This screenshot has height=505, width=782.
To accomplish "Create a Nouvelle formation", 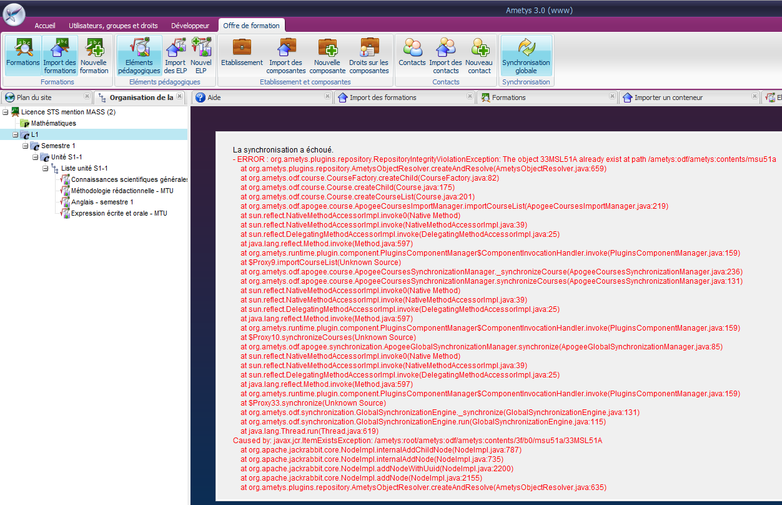I will point(94,55).
